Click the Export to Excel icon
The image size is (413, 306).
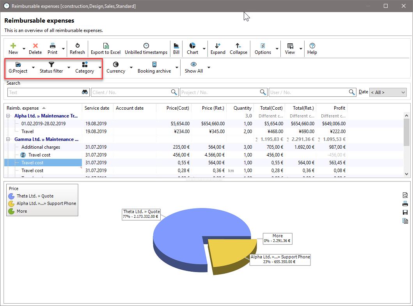106,46
